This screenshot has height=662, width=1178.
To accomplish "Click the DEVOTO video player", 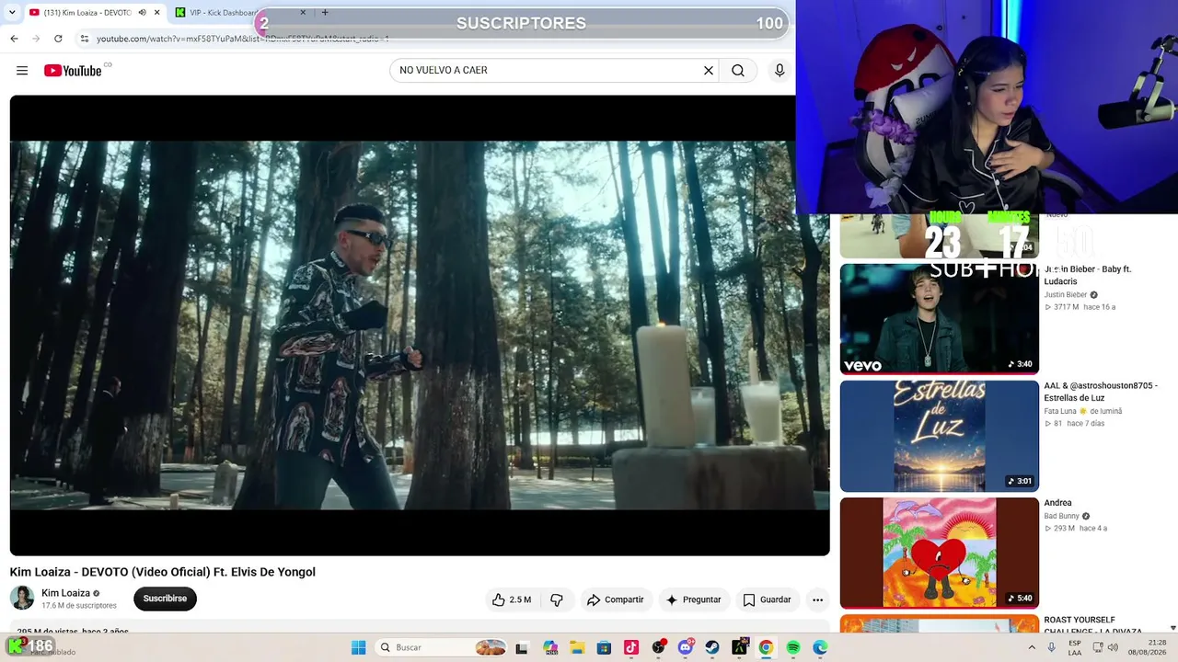I will 420,325.
